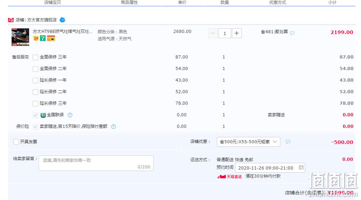Click the 单价 column header
Screen dimensions: 361x200
point(182,2)
